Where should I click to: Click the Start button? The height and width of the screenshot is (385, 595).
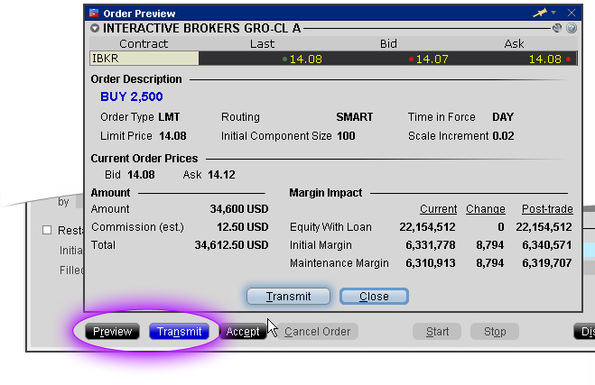click(437, 332)
